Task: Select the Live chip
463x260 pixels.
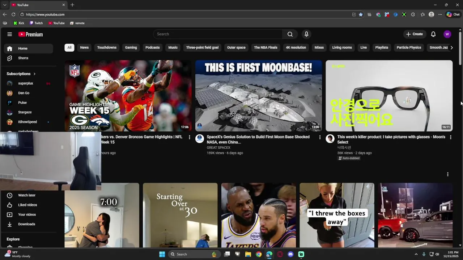Action: (364, 48)
